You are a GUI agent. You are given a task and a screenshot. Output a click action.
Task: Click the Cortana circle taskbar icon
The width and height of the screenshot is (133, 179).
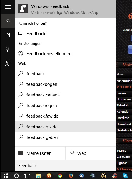(x=16, y=175)
